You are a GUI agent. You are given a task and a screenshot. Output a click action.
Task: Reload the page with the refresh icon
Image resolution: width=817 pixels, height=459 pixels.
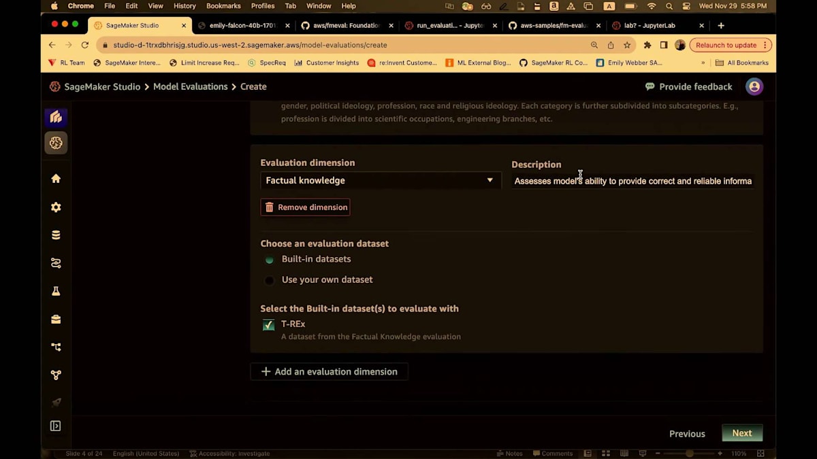point(85,45)
